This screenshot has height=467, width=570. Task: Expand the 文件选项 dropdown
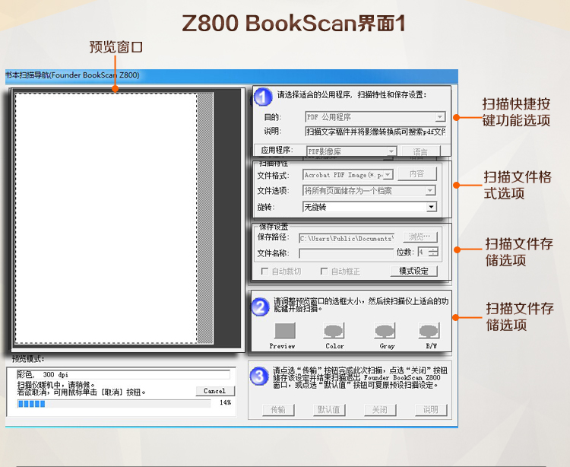[x=430, y=191]
